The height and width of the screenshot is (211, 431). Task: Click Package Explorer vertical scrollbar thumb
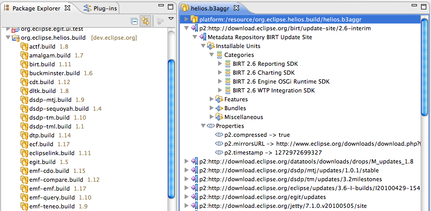(x=171, y=128)
